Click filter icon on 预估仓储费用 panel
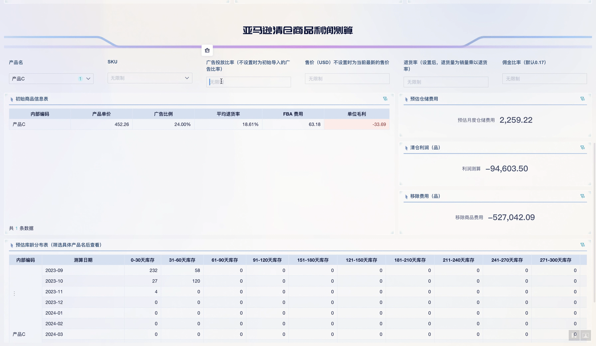Image resolution: width=596 pixels, height=346 pixels. tap(582, 99)
